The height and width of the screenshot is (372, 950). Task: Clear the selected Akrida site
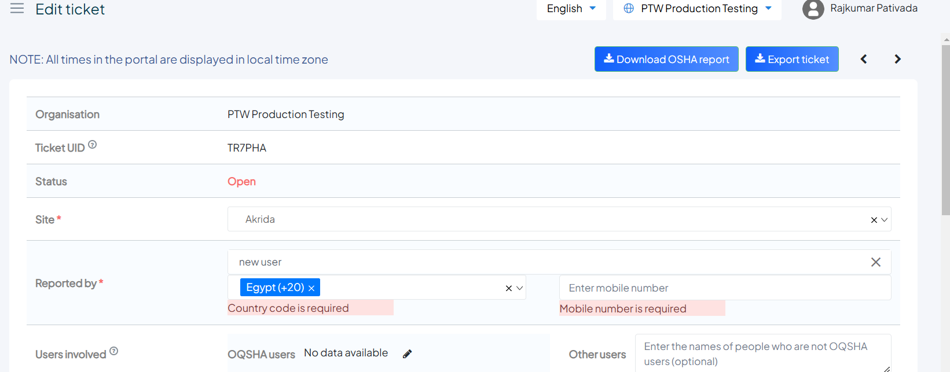(874, 220)
